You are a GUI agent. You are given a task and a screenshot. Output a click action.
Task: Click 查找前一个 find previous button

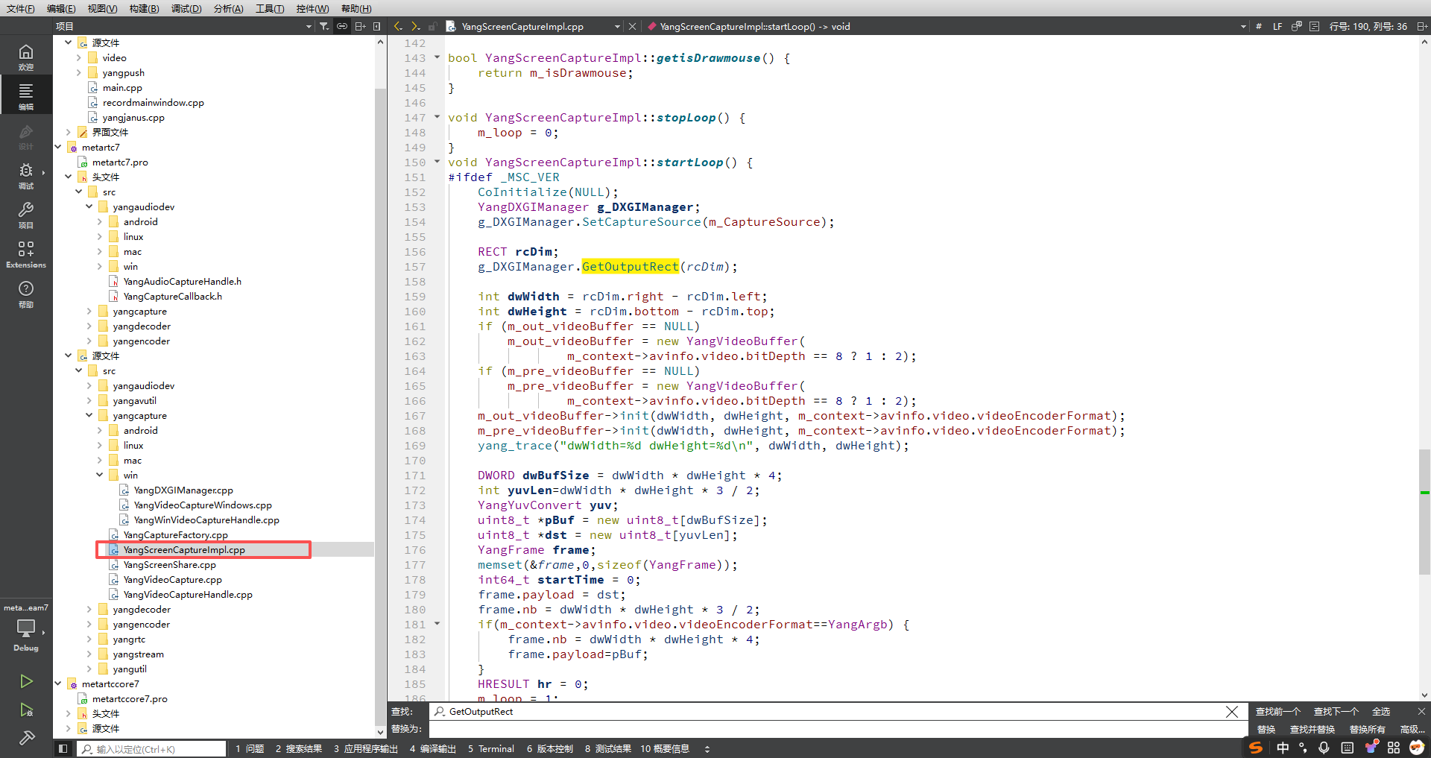tap(1277, 712)
